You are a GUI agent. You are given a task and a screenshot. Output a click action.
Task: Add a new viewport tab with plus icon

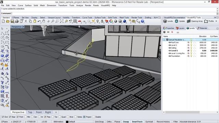(x=56, y=112)
